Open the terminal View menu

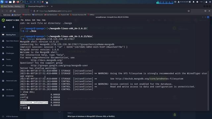pyautogui.click(x=38, y=20)
